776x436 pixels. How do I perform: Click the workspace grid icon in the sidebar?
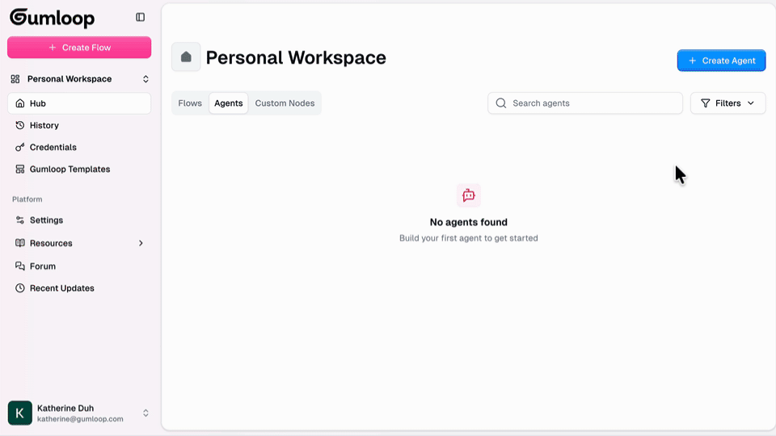(x=15, y=79)
